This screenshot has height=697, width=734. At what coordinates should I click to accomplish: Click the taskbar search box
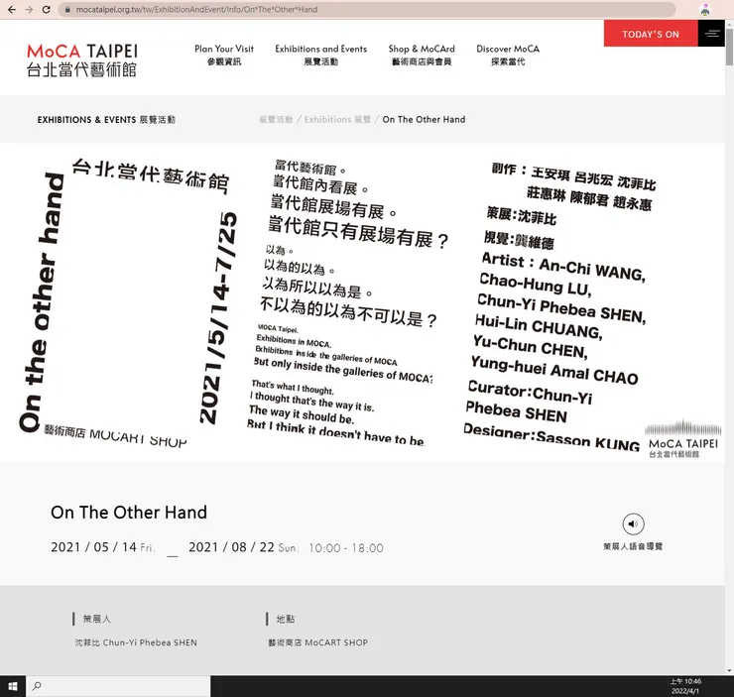click(x=118, y=686)
